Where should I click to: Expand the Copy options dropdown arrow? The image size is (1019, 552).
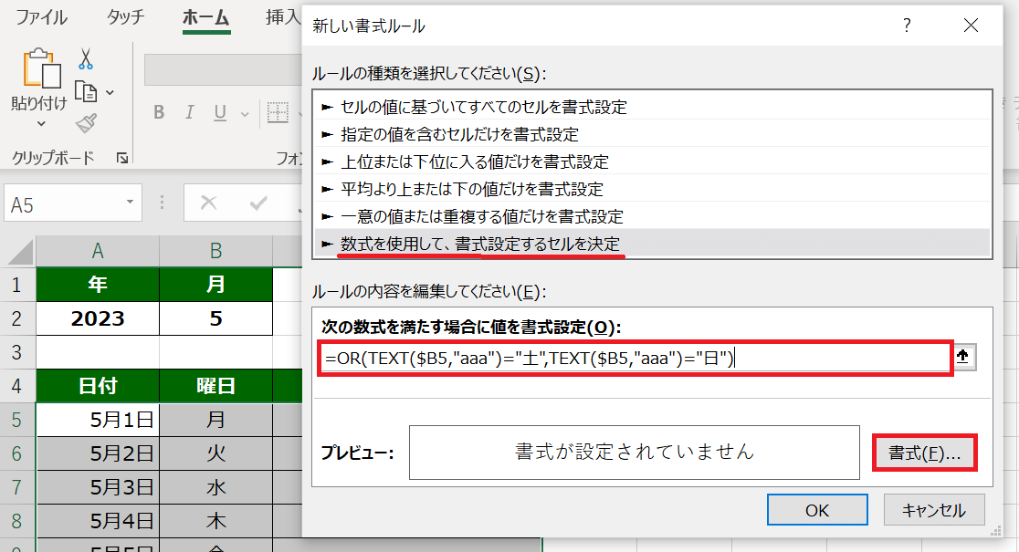(x=110, y=92)
